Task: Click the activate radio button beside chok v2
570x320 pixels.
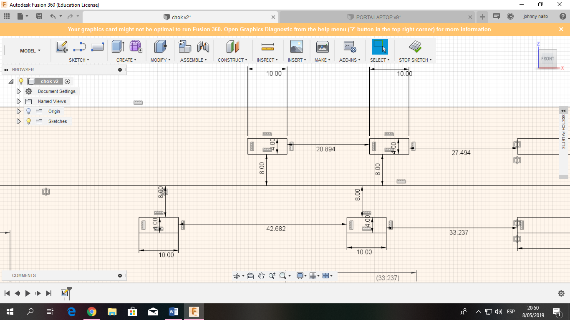Action: pos(67,81)
